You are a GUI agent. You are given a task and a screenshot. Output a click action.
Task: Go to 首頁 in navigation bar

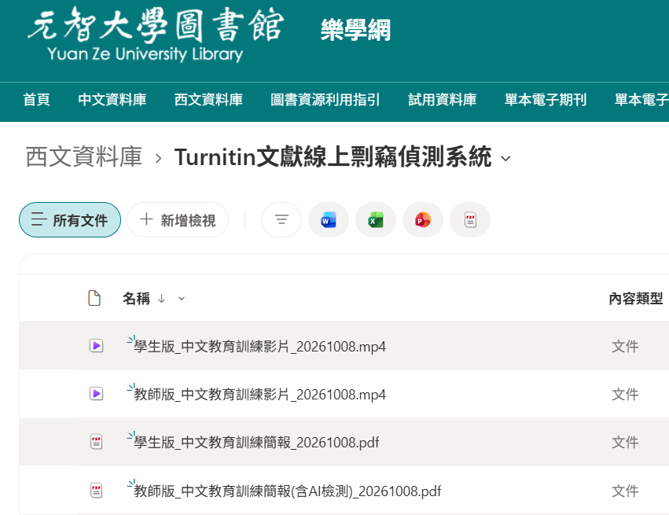[37, 100]
